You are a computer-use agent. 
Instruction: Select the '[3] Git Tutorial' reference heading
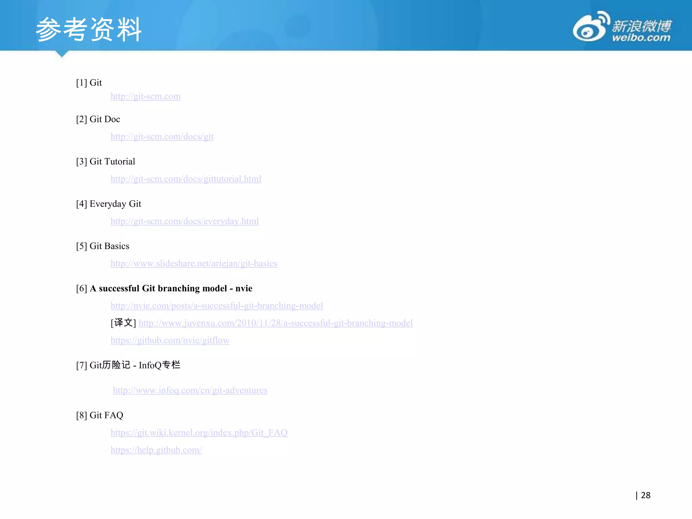tap(105, 162)
